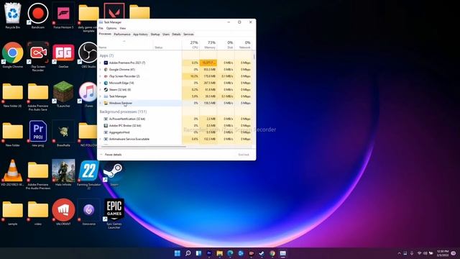Switch to the Performance tab
The height and width of the screenshot is (259, 460).
[x=122, y=35]
